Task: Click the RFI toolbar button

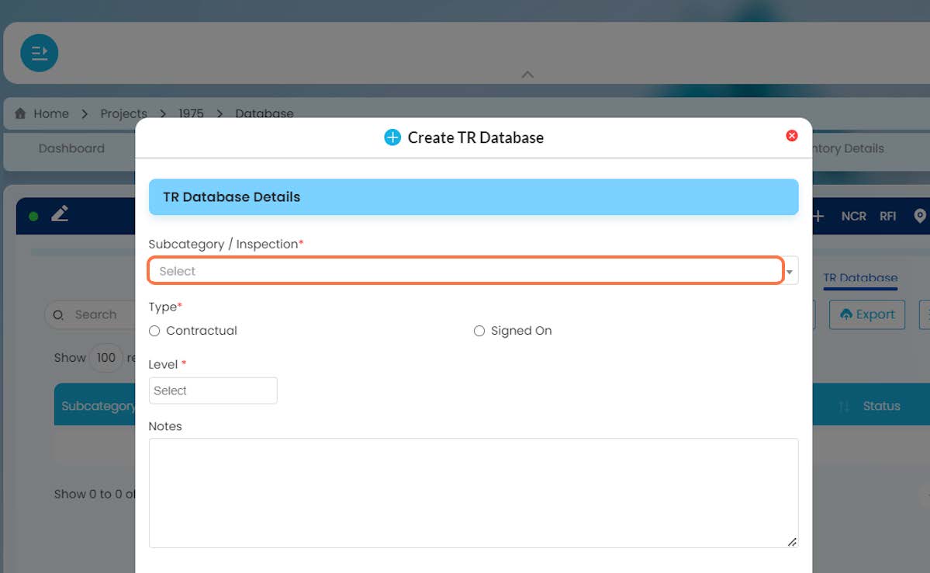Action: pos(887,216)
